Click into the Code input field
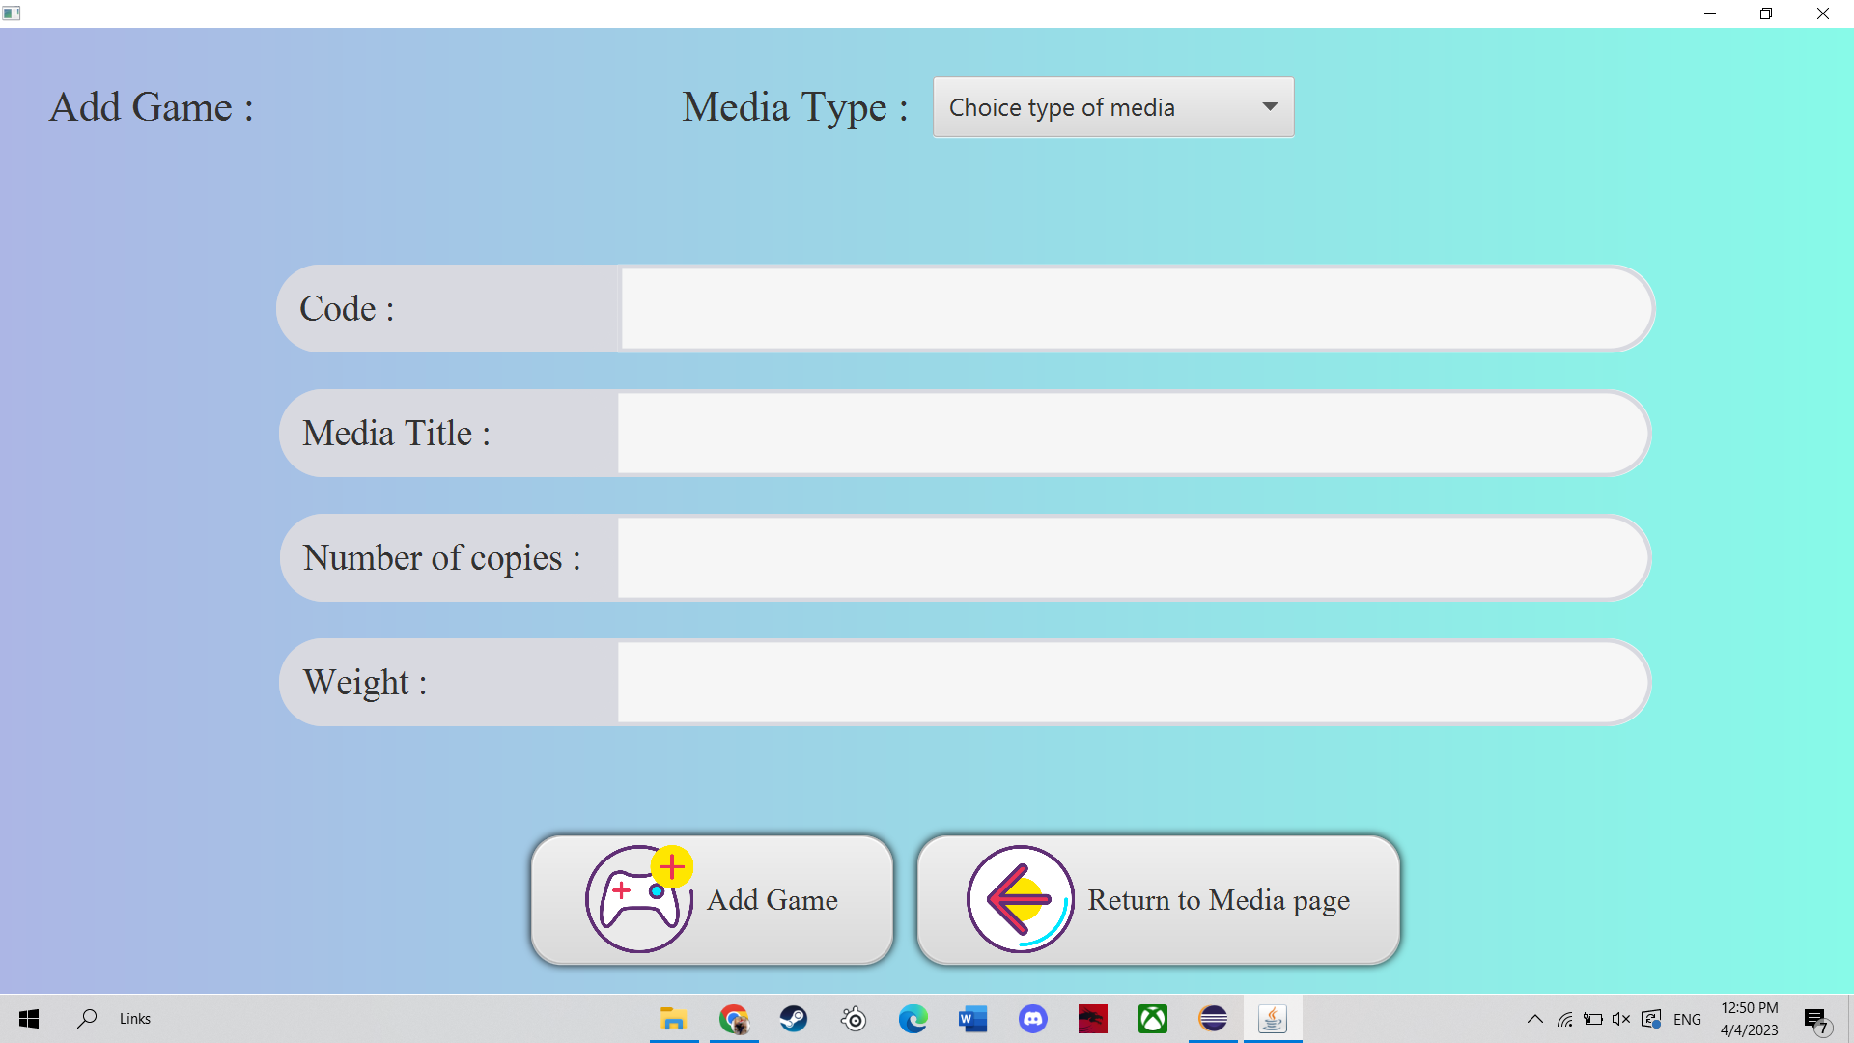 [x=1135, y=309]
